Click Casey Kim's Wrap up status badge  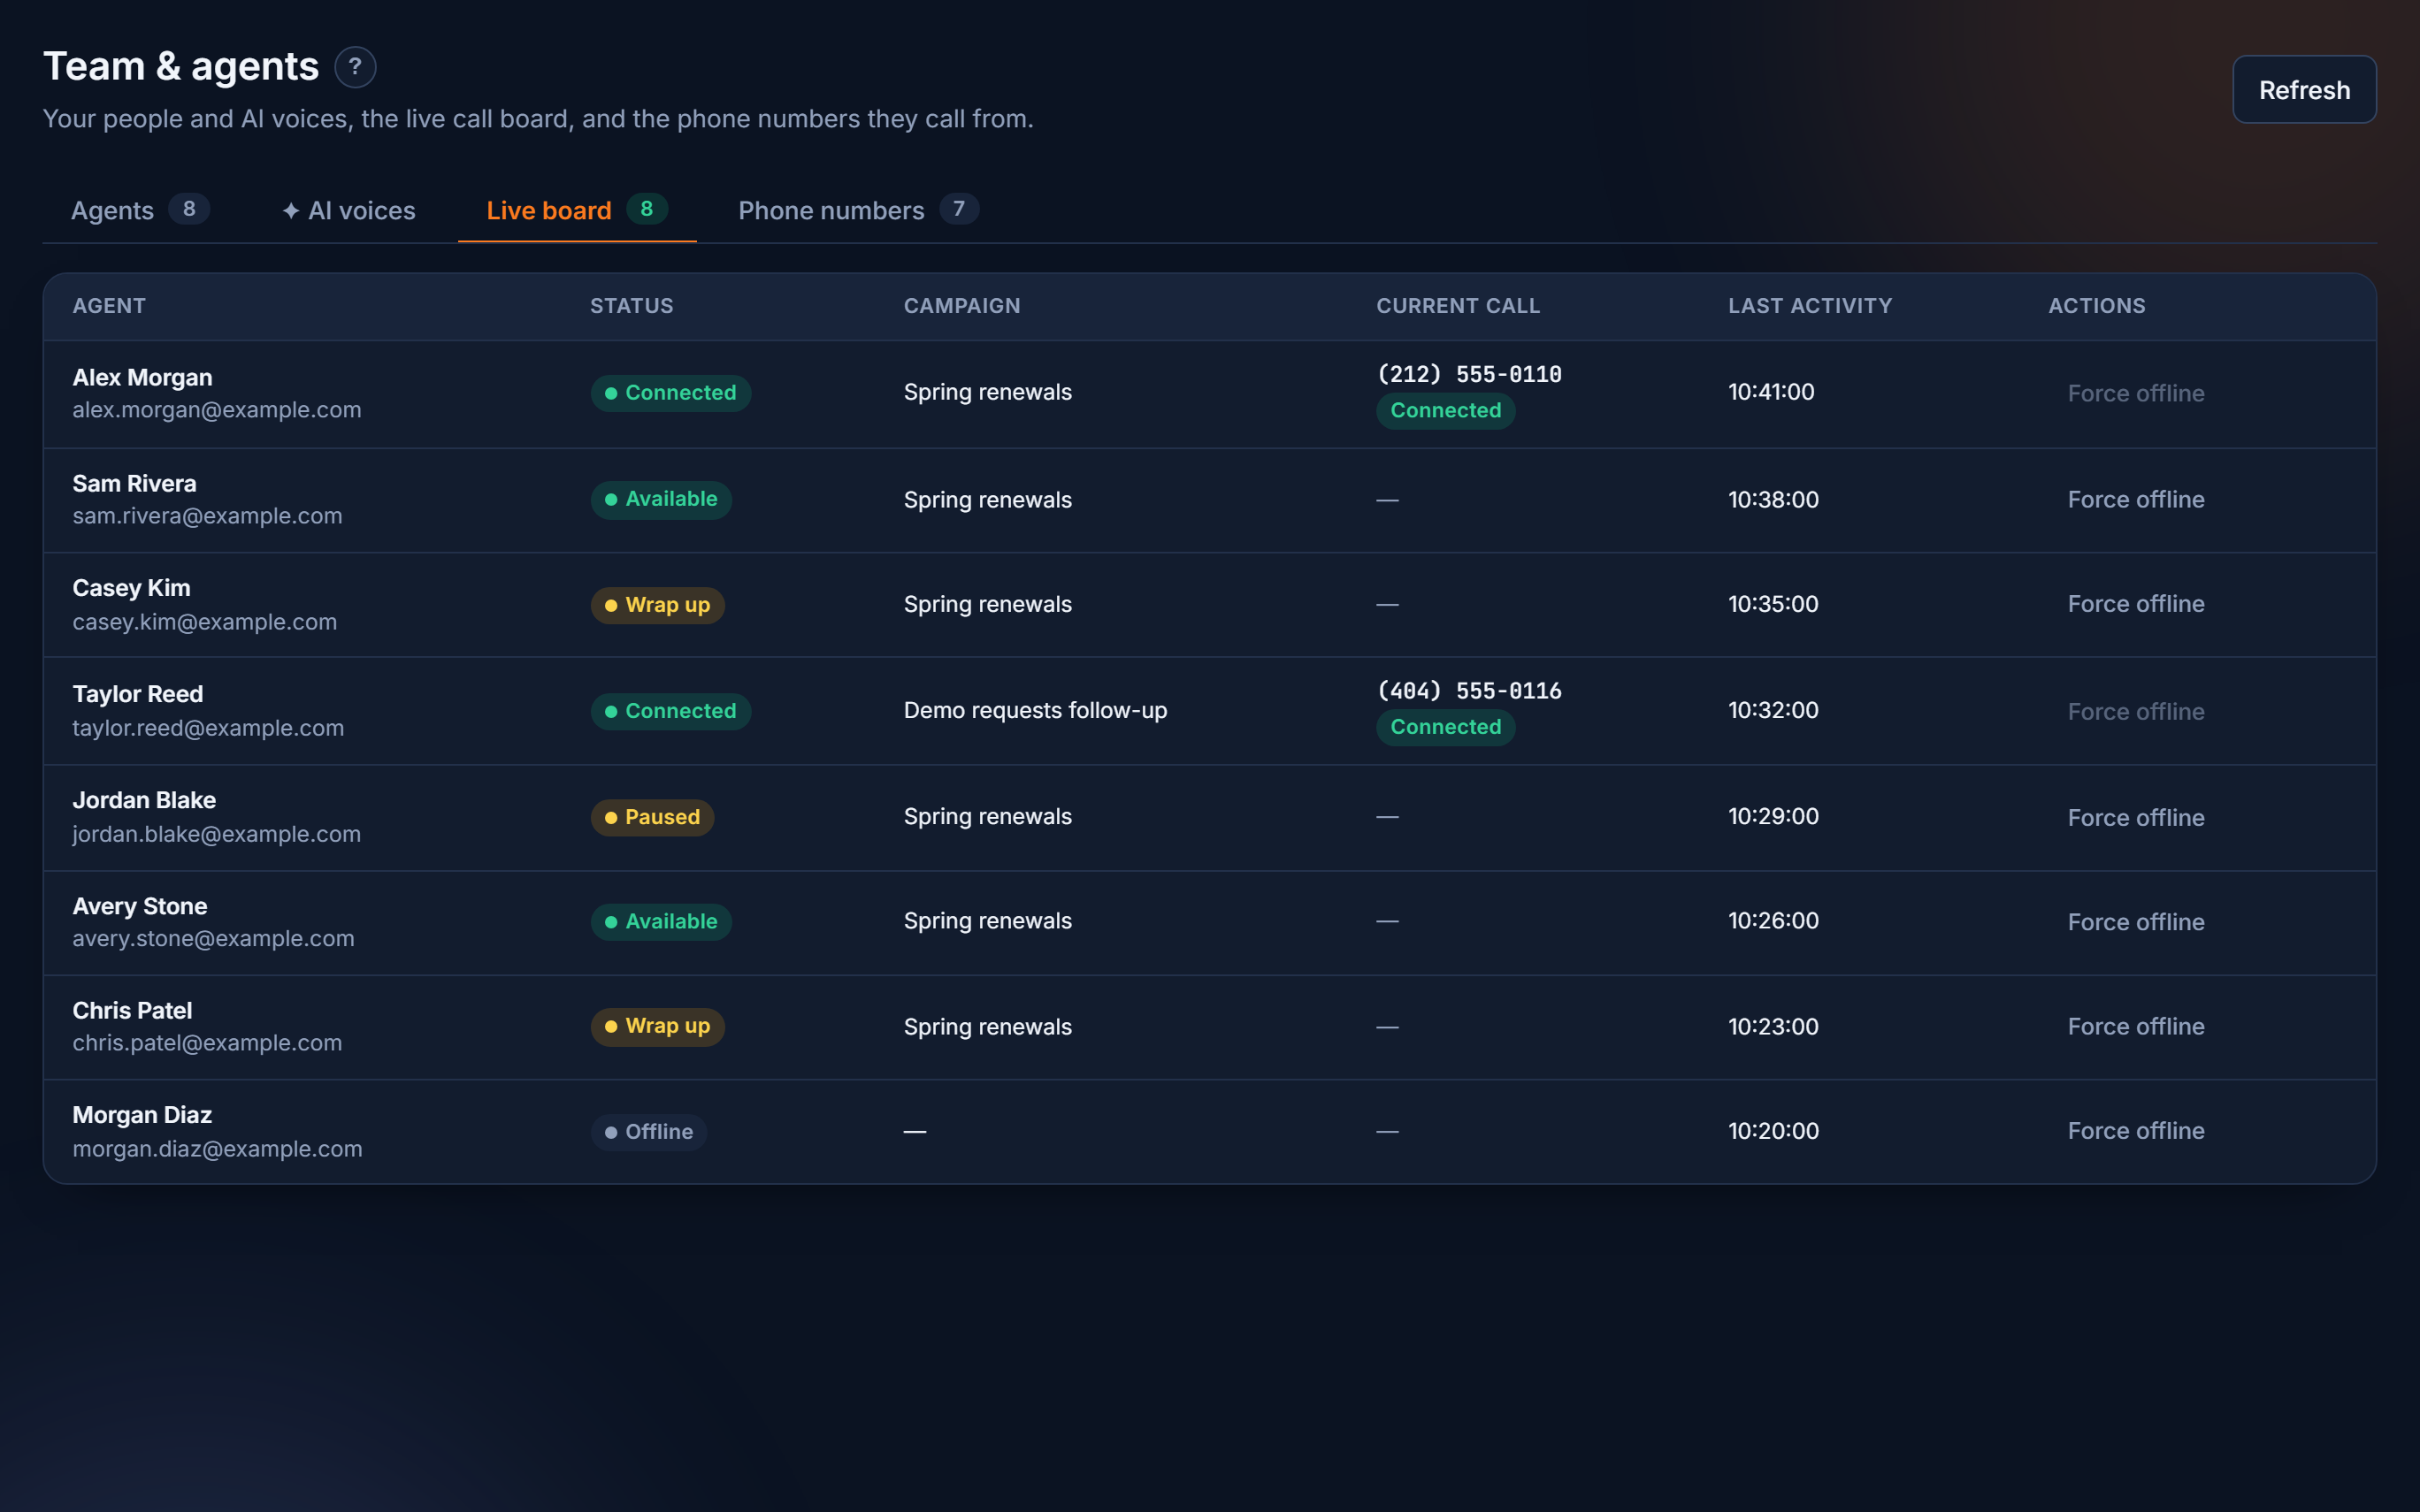coord(657,605)
